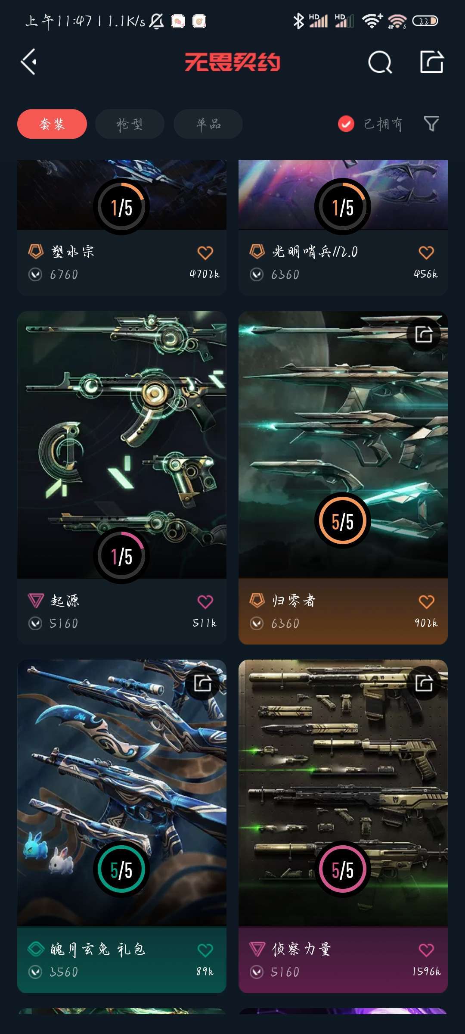Toggle the 已拥有 owned checkbox
This screenshot has width=465, height=1034.
tap(346, 124)
